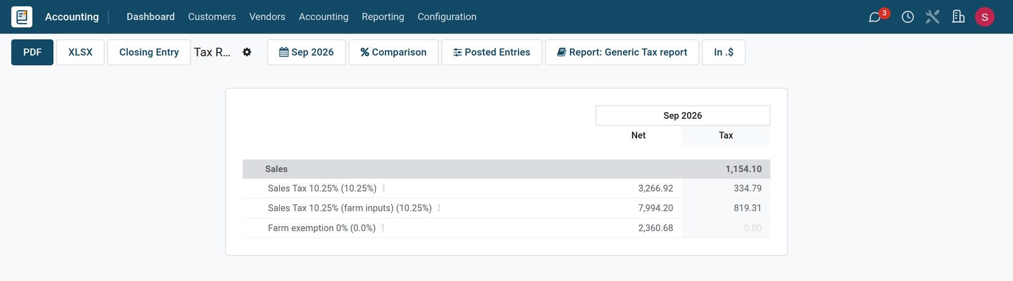Open the Posted Entries options dropdown
1013x281 pixels.
pos(491,52)
